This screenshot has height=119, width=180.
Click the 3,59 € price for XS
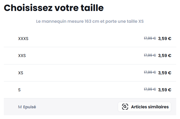tap(164, 73)
